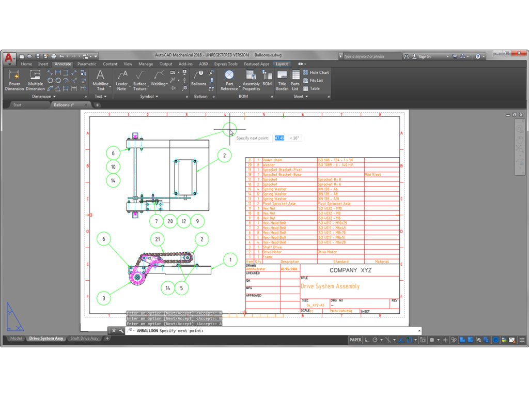Toggle PAPER space button in status bar

(355, 340)
